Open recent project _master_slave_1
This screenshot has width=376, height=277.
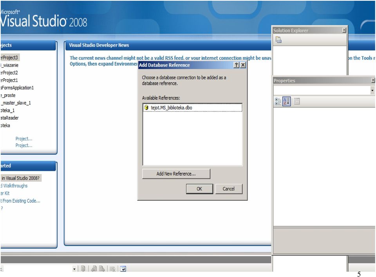point(16,103)
